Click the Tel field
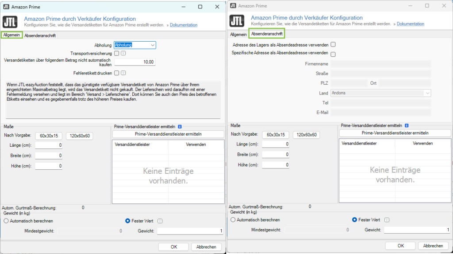Image resolution: width=453 pixels, height=254 pixels. click(x=381, y=103)
